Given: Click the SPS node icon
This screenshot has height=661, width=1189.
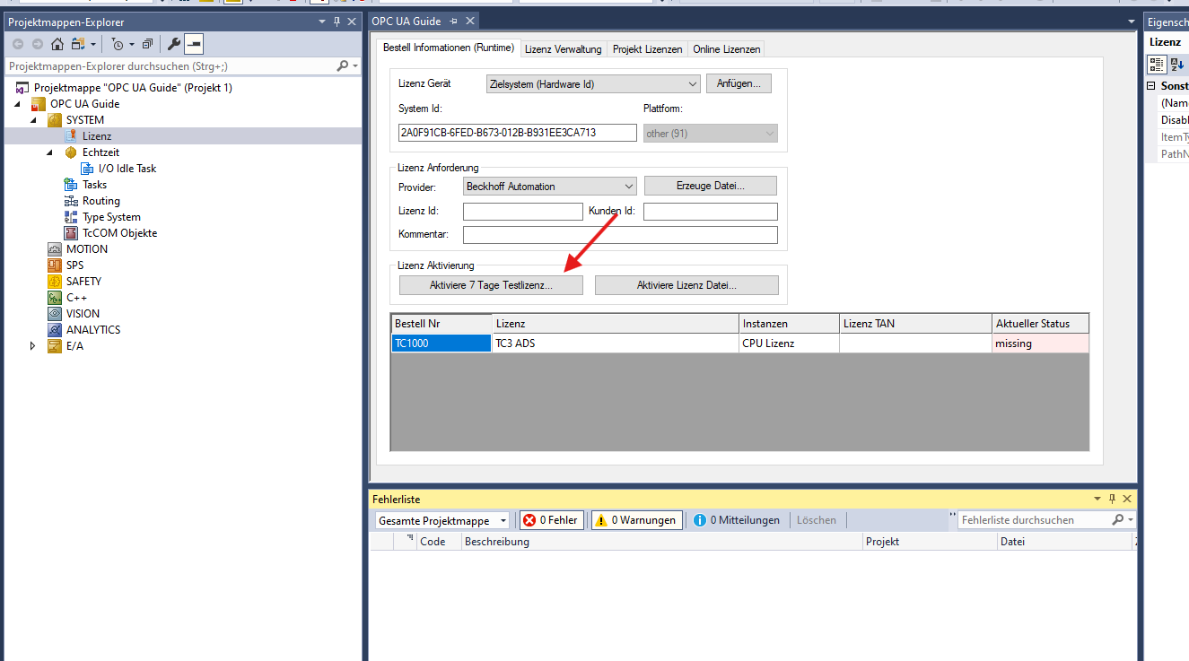Looking at the screenshot, I should click(x=55, y=265).
